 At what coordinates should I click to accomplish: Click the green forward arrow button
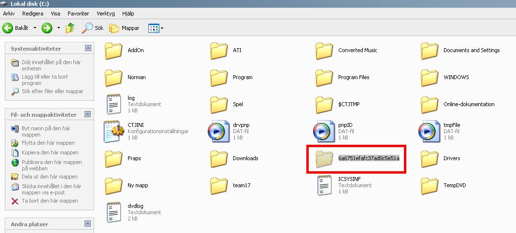pos(47,28)
